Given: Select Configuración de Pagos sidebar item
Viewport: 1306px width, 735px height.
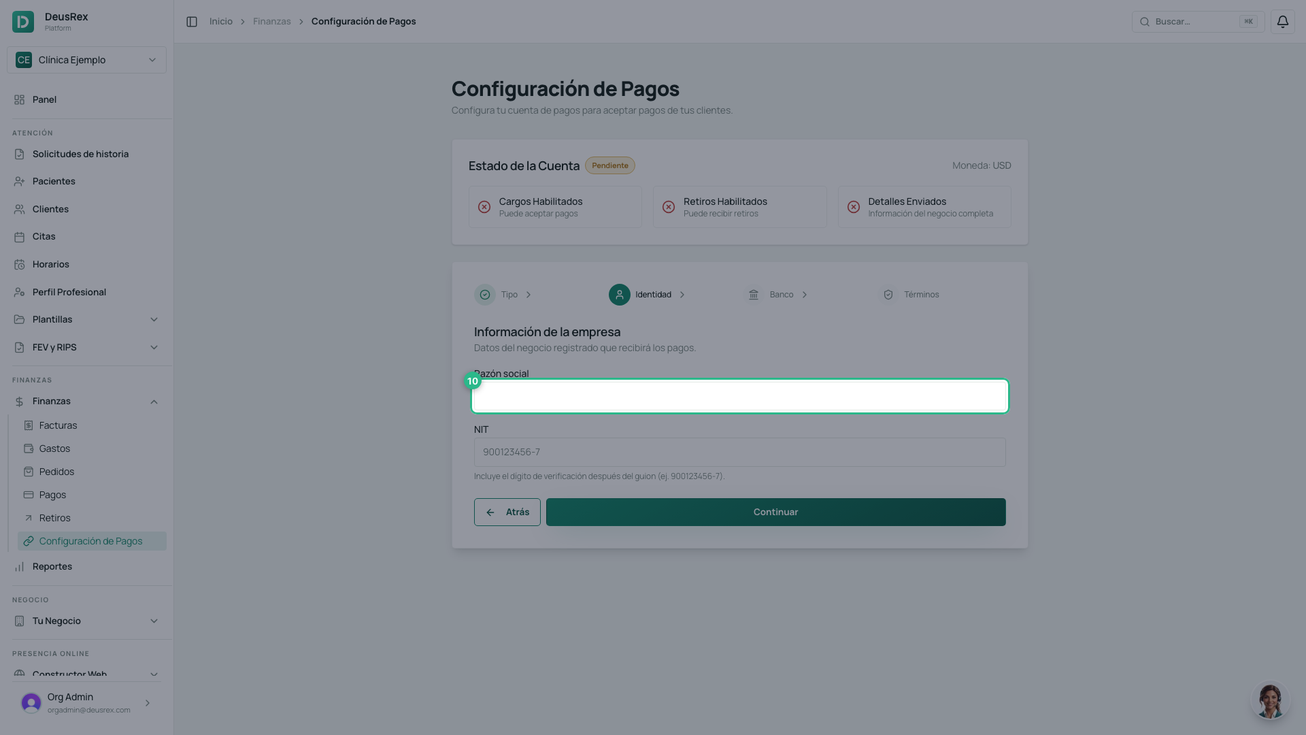Looking at the screenshot, I should tap(92, 541).
